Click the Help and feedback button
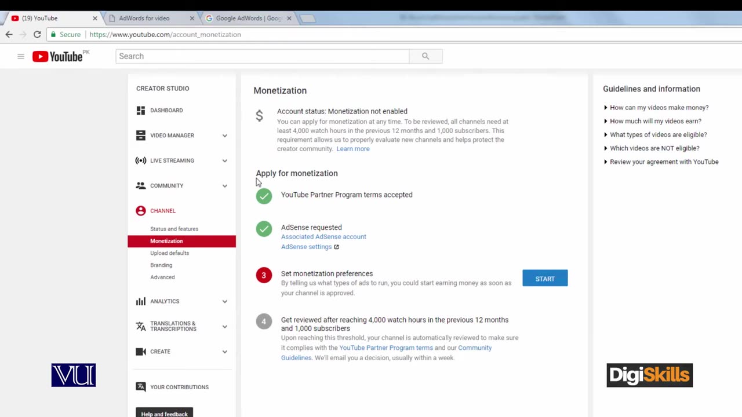This screenshot has width=742, height=417. pos(164,413)
